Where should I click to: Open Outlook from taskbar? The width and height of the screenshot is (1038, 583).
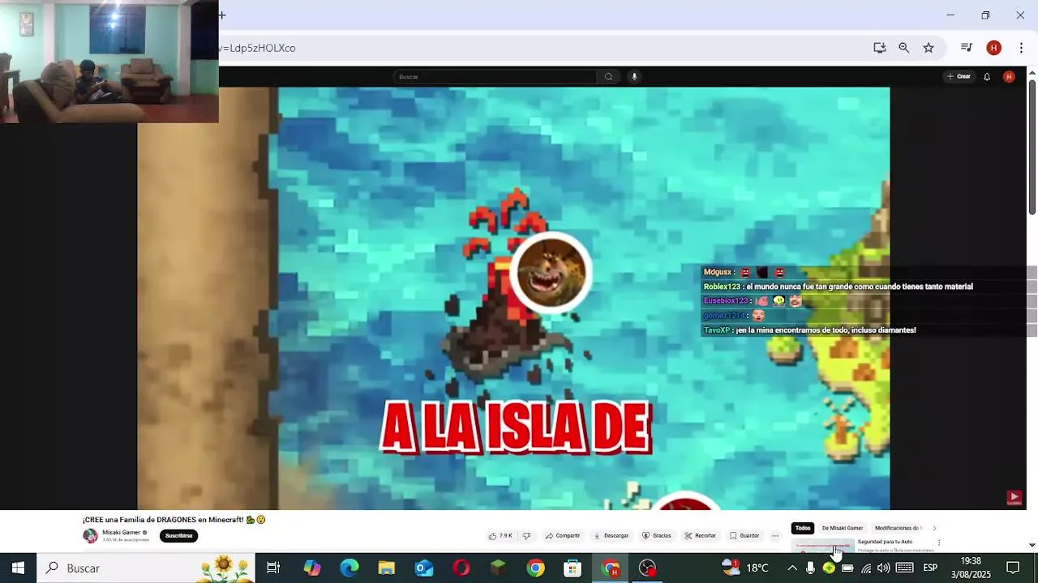[424, 568]
